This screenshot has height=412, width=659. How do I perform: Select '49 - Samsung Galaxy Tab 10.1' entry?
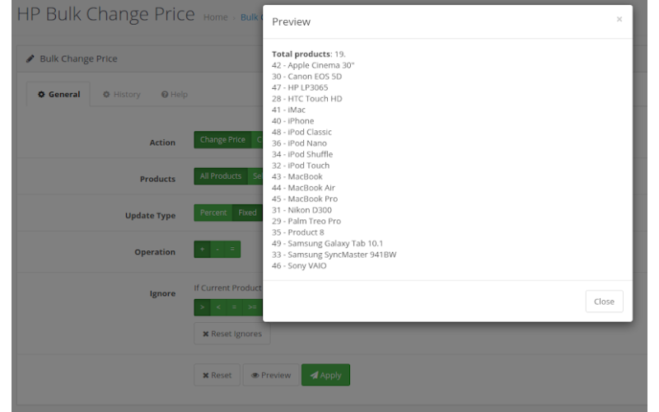(x=327, y=243)
